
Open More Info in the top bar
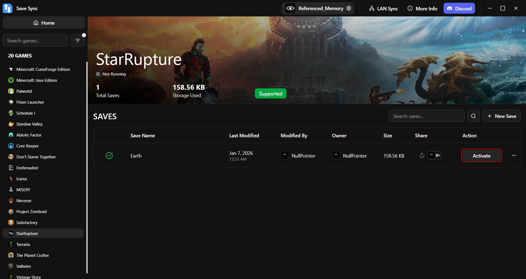pyautogui.click(x=422, y=8)
